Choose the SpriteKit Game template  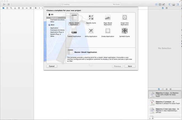[x=125, y=33]
